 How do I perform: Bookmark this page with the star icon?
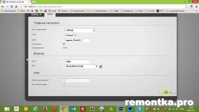pos(186,7)
